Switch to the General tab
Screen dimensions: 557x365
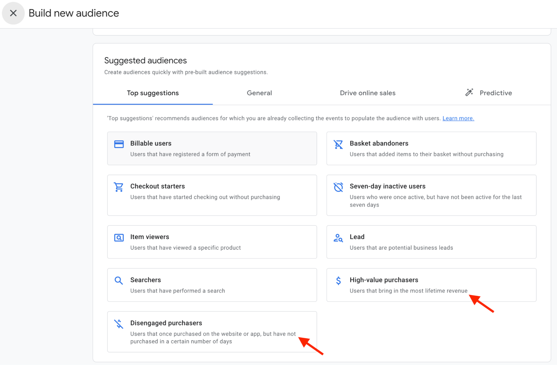coord(259,93)
